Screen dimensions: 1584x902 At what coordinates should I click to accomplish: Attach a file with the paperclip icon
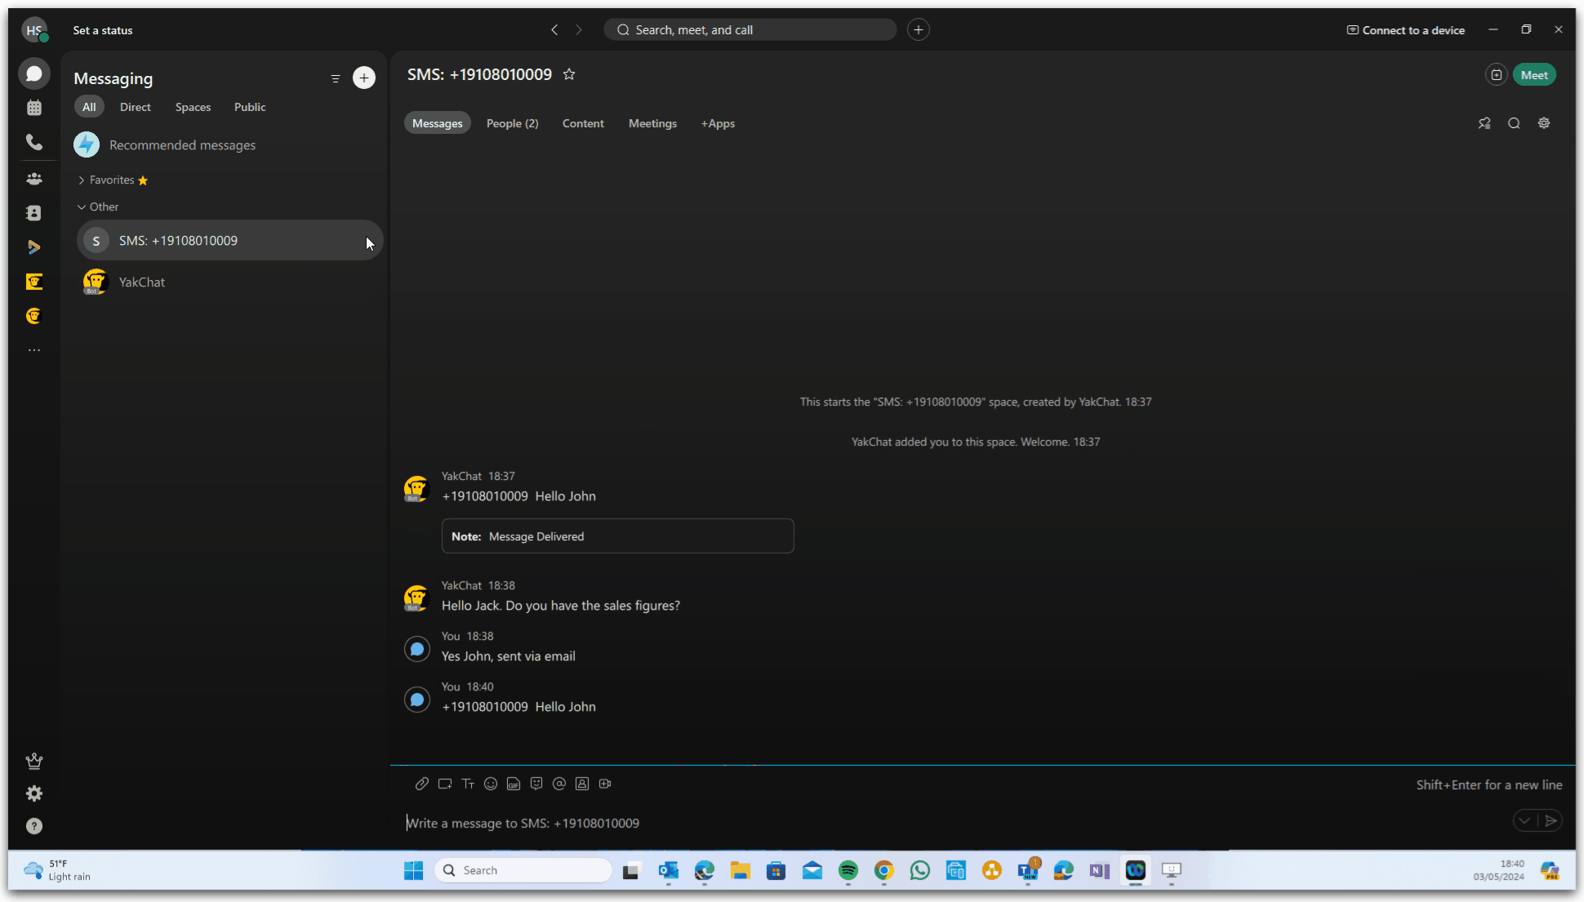(x=422, y=784)
